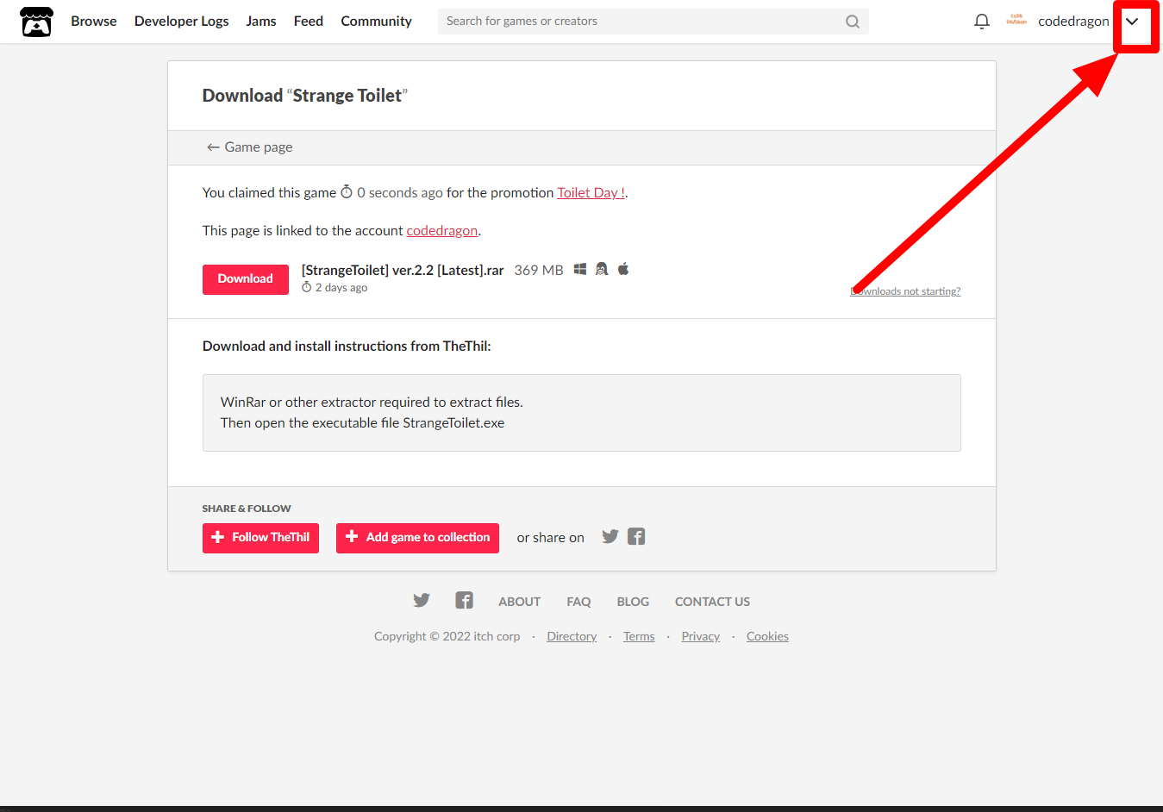Select the file name [StrangeToilet] ver.2.2 [Latest].rar
The height and width of the screenshot is (812, 1163).
[x=403, y=271]
